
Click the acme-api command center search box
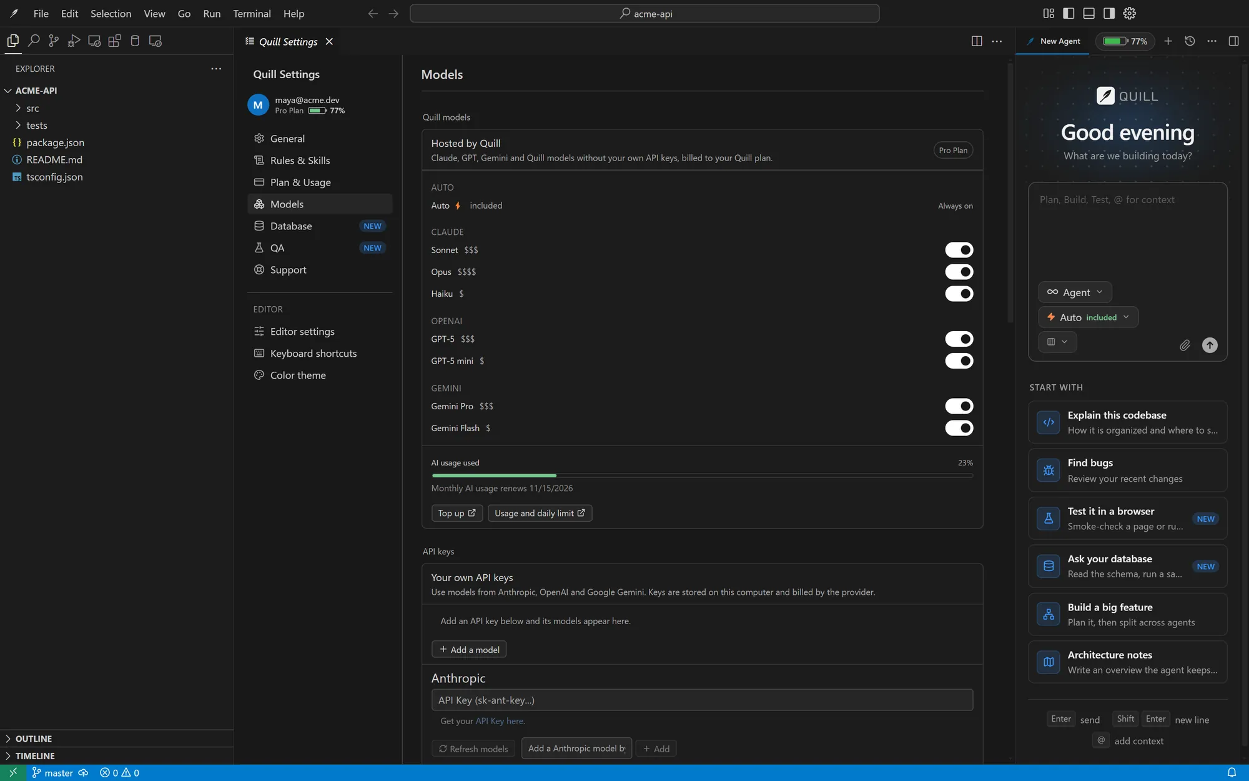tap(644, 14)
